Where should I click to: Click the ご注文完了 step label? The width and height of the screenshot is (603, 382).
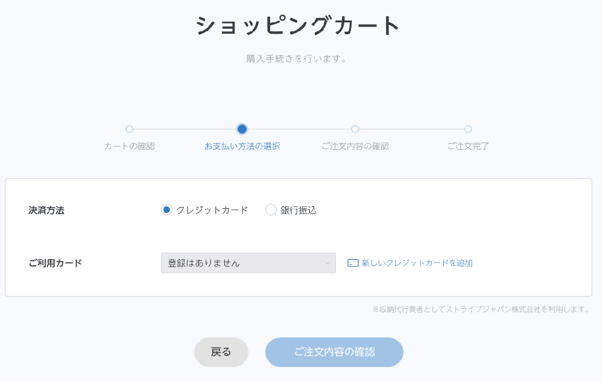pyautogui.click(x=468, y=146)
